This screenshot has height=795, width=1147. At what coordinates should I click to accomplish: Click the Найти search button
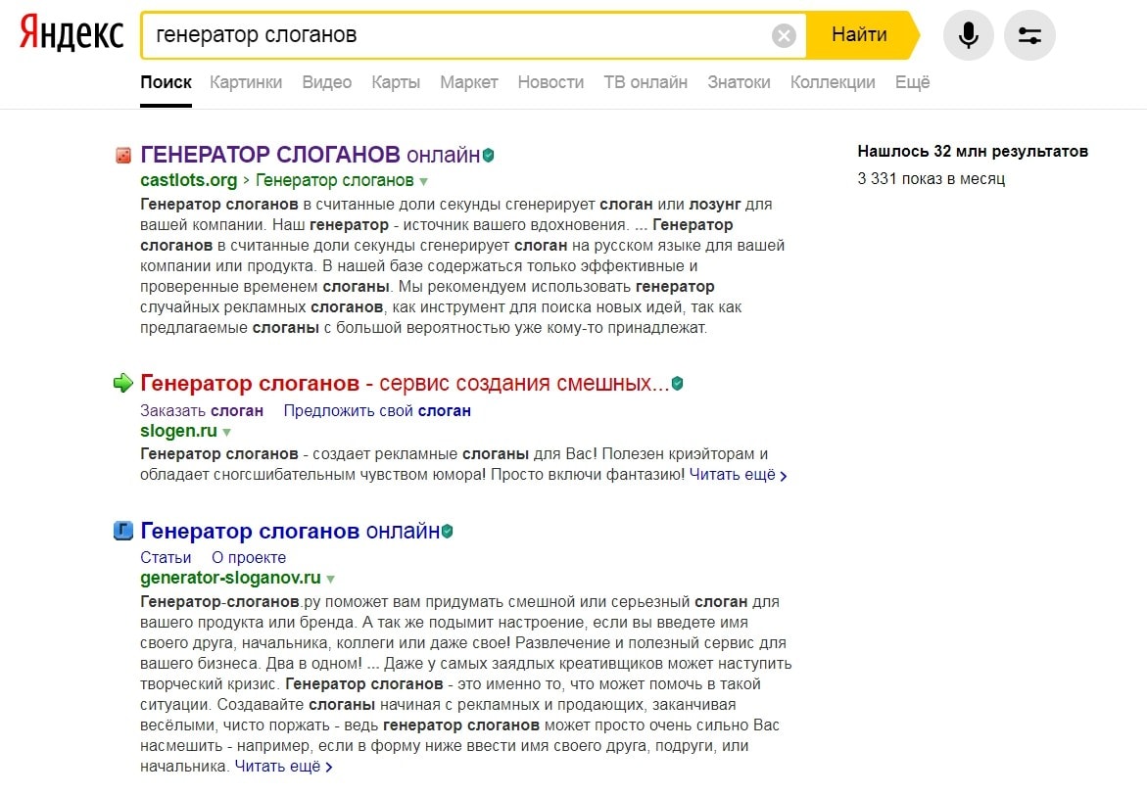860,35
